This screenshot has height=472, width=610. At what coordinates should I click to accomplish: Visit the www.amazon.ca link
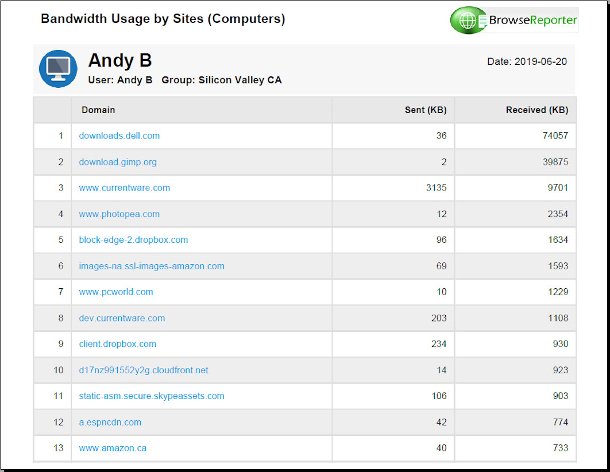point(113,448)
